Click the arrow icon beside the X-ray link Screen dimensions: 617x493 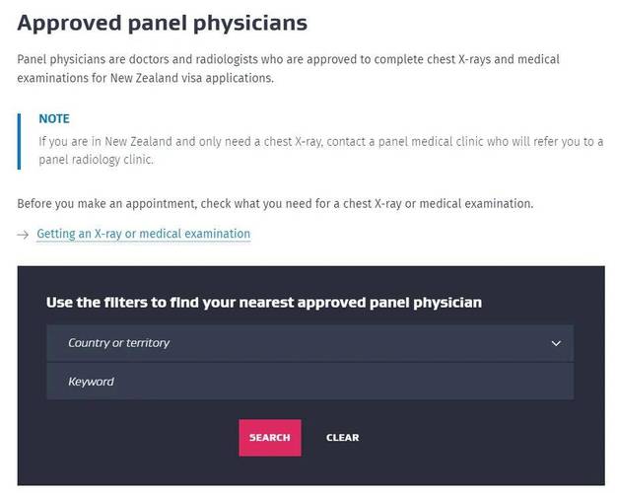point(24,235)
